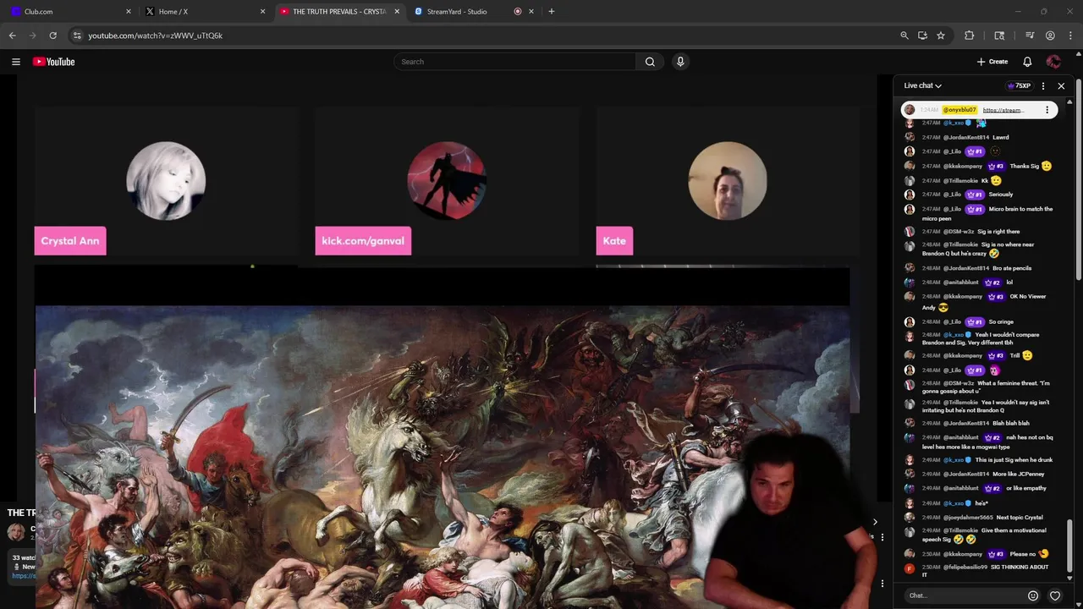This screenshot has width=1083, height=609.
Task: Focus the YouTube search field
Action: coord(514,62)
